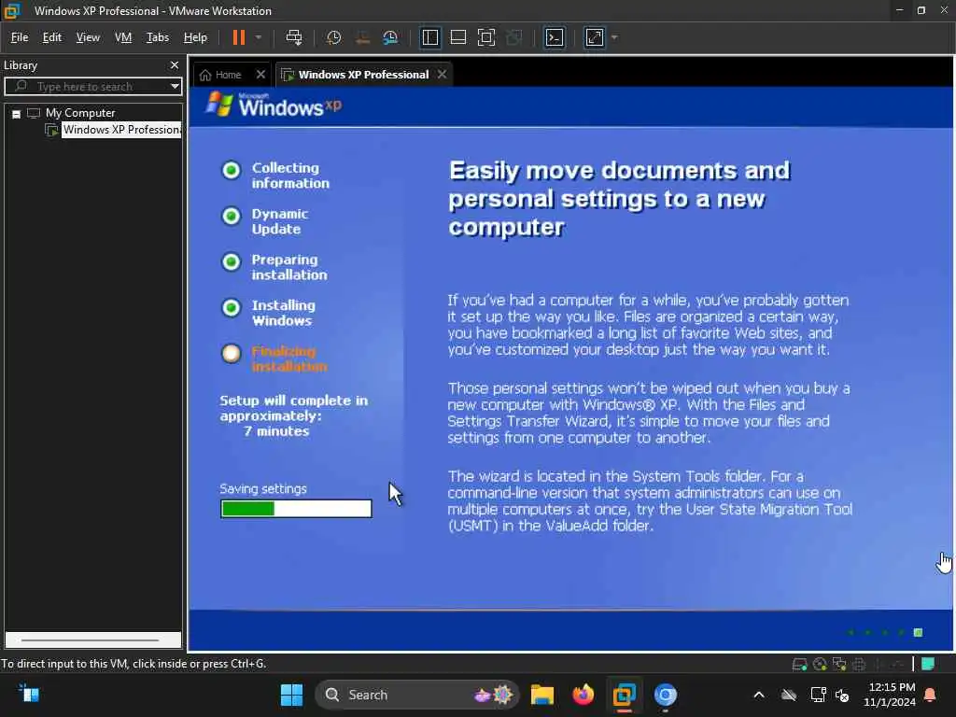Close the Home tab
Viewport: 956px width, 717px height.
[261, 75]
